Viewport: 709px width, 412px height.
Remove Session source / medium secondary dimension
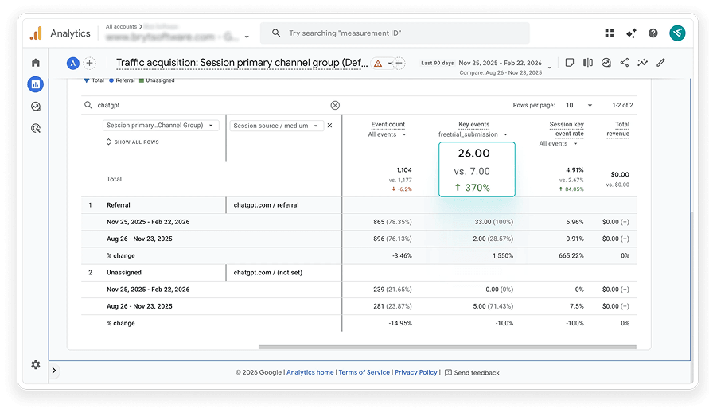[x=330, y=126]
